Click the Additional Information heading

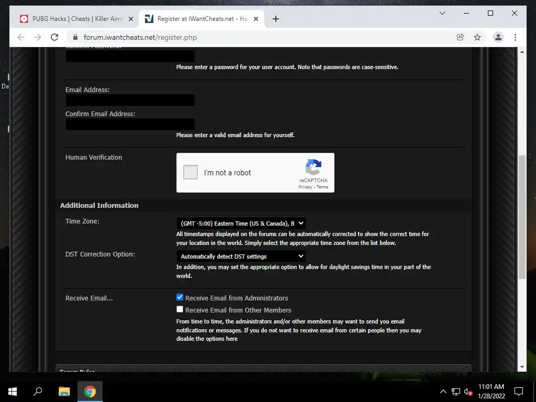99,205
